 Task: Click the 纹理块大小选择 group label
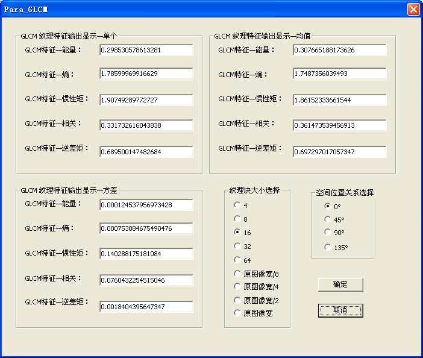(x=254, y=190)
